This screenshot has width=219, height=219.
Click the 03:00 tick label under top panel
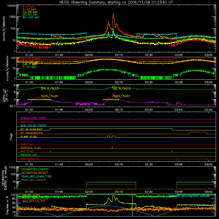(208, 55)
